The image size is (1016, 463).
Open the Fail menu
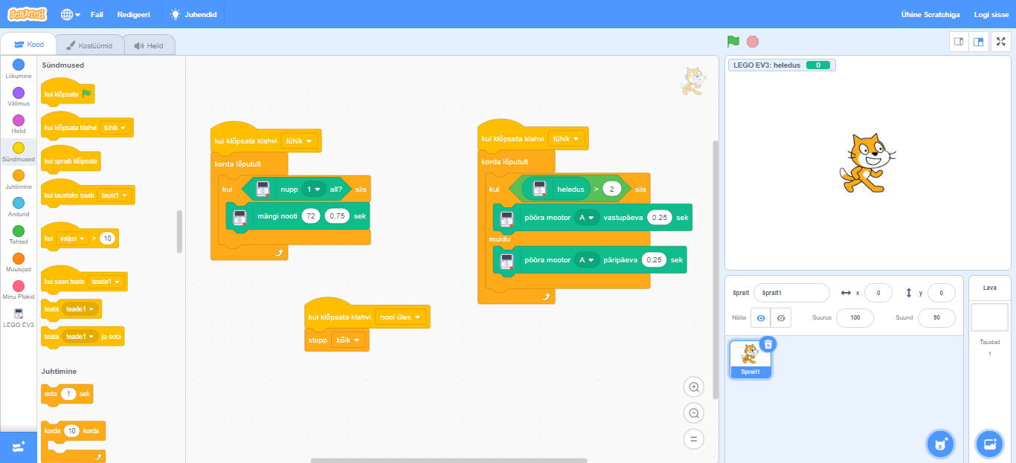click(97, 14)
